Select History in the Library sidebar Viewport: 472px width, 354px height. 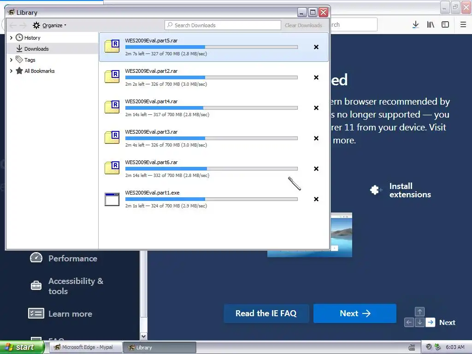tap(32, 38)
